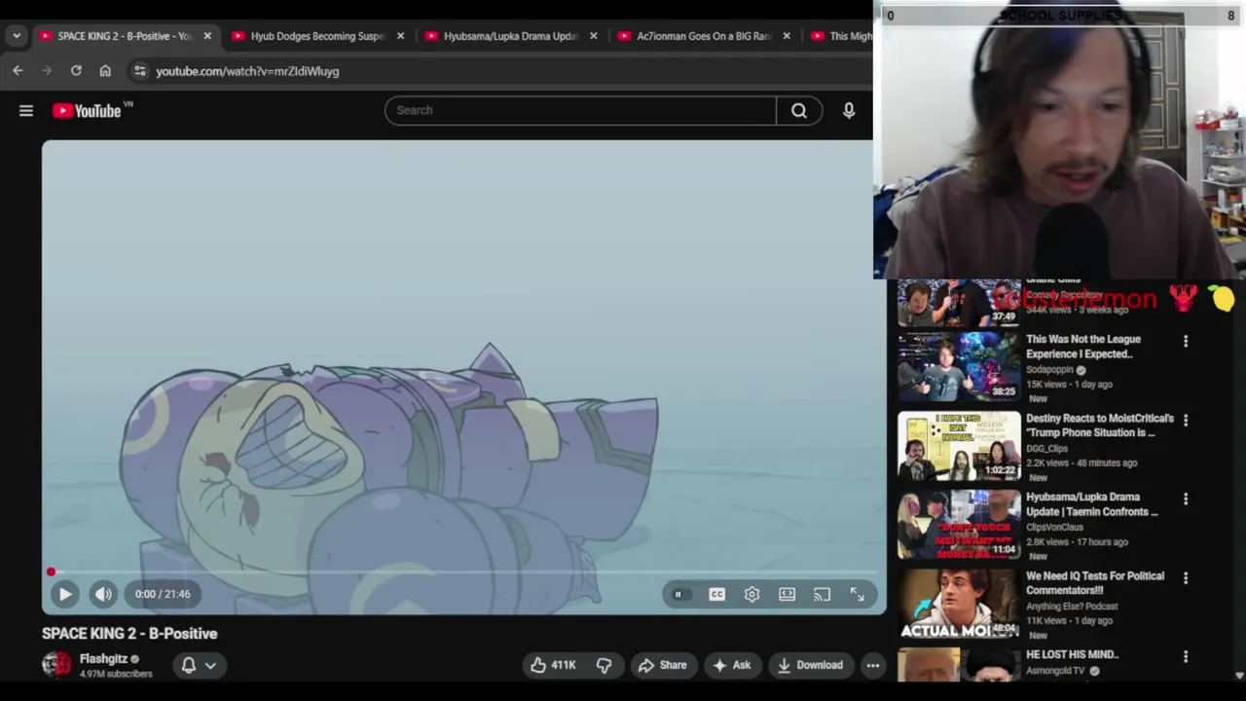Open thumbnail for This Was Not the League Experience
1246x701 pixels.
point(959,367)
